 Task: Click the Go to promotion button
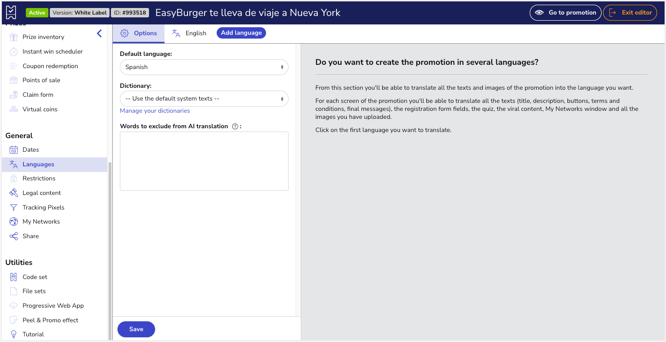pos(565,13)
